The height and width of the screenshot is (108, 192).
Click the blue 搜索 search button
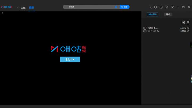click(x=125, y=7)
